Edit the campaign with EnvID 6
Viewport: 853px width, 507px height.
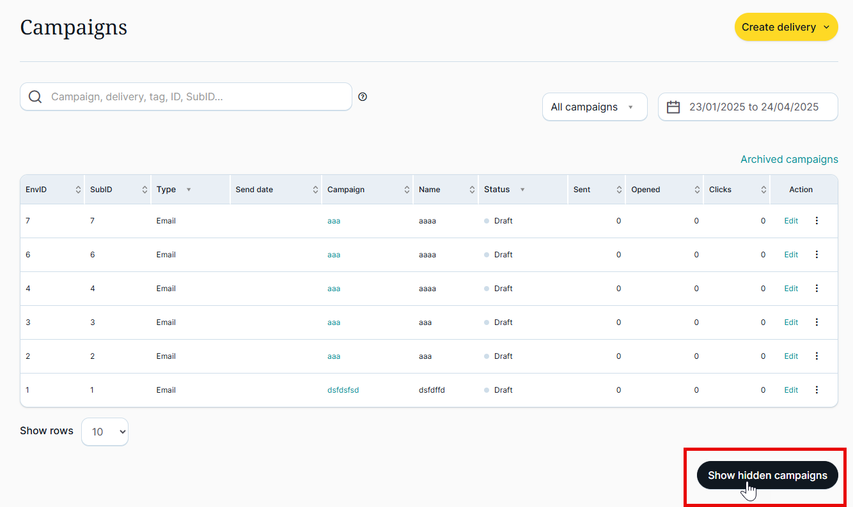pyautogui.click(x=791, y=255)
